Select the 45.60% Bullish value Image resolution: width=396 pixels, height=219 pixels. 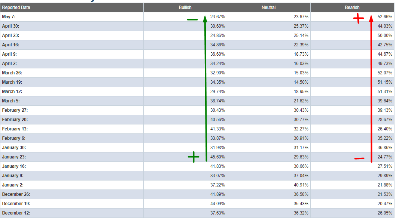[x=217, y=157]
